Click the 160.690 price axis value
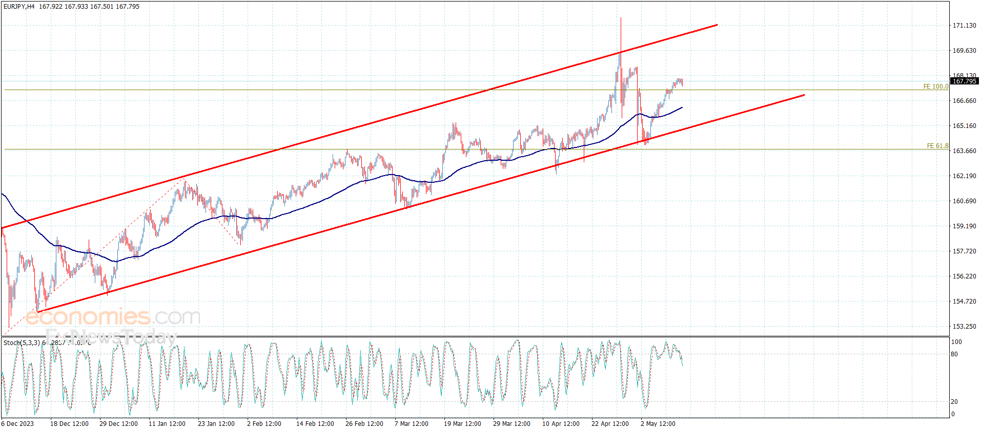Viewport: 982px width, 430px height. [x=964, y=201]
